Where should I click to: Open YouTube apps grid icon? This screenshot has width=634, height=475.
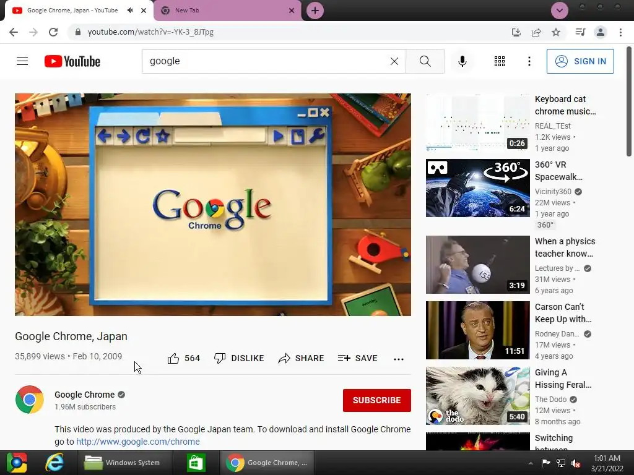pos(500,61)
